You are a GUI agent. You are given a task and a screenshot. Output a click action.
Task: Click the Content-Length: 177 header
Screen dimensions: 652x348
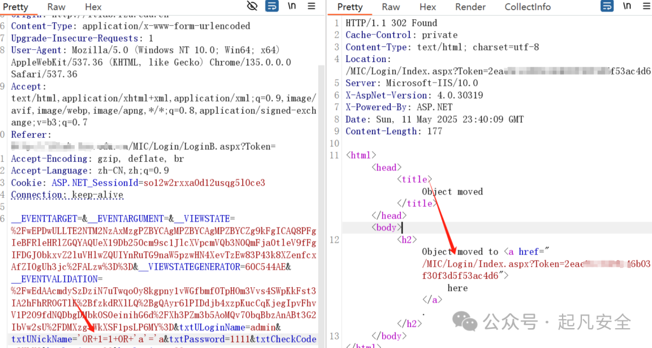(394, 131)
